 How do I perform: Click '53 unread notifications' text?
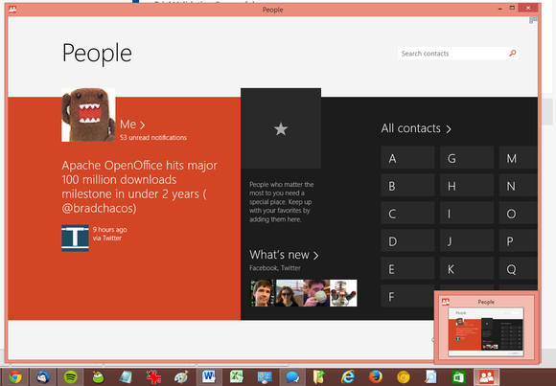click(x=153, y=138)
